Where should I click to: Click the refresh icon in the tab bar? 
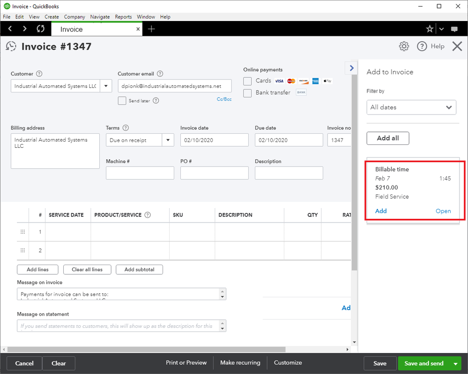click(41, 29)
